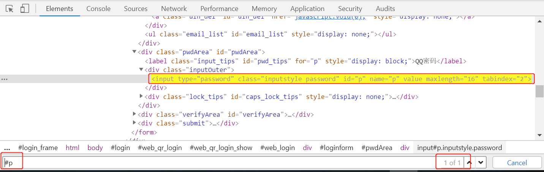The image size is (544, 172).
Task: Open the Audits tab
Action: pos(385,8)
